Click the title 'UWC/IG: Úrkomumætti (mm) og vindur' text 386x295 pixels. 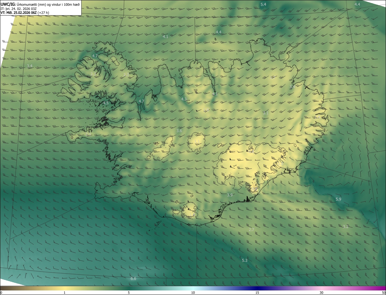pyautogui.click(x=40, y=4)
